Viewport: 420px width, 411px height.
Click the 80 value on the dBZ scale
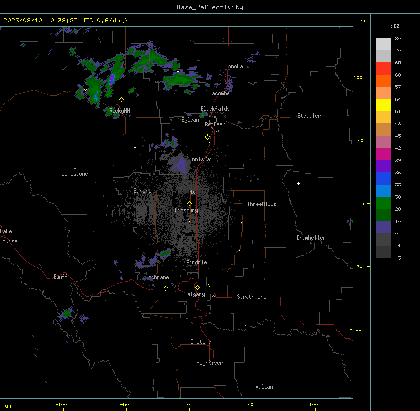click(398, 39)
